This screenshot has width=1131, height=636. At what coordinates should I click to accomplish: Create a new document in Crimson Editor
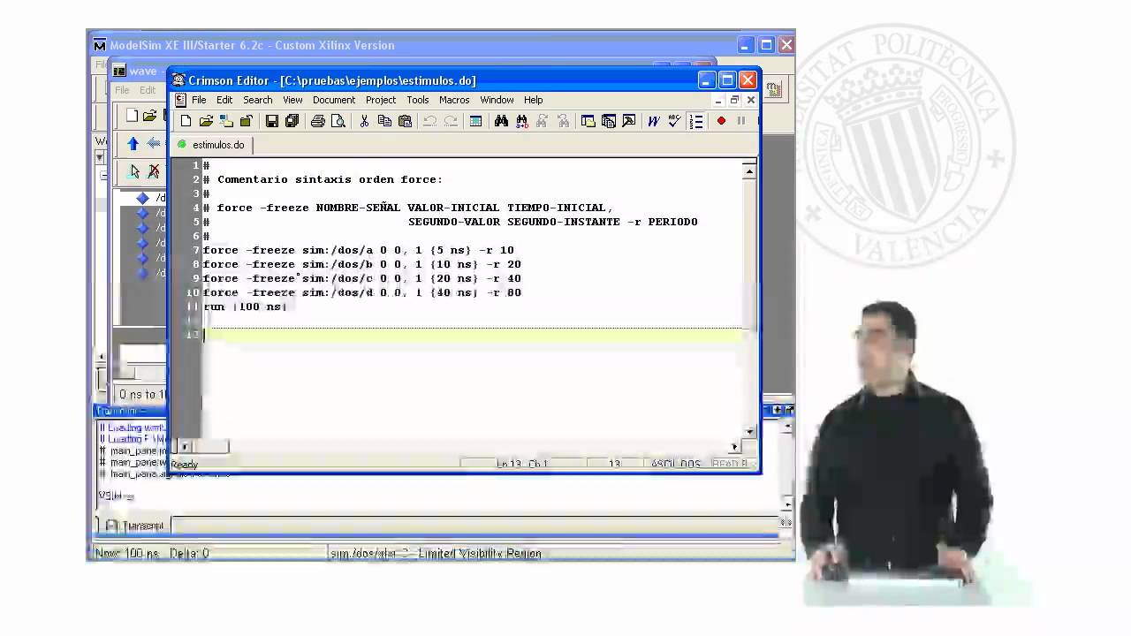pos(186,121)
